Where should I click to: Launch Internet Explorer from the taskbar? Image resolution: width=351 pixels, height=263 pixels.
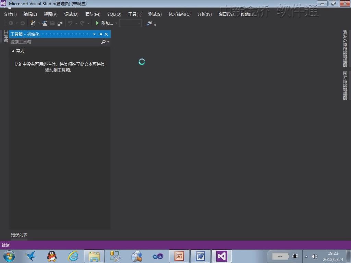pyautogui.click(x=73, y=256)
